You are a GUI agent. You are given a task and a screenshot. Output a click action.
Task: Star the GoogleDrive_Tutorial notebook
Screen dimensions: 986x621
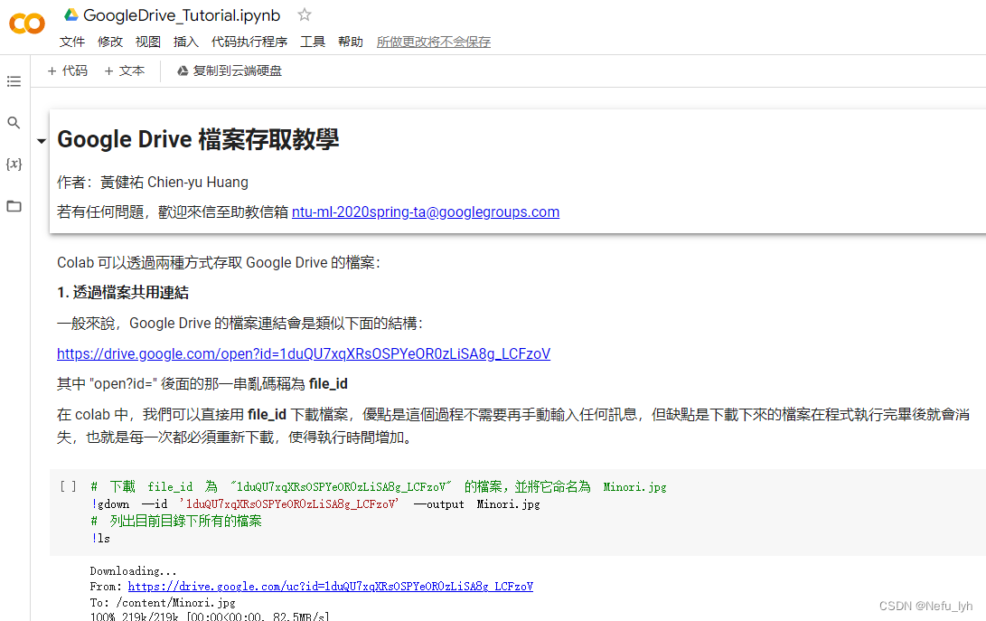pos(304,14)
